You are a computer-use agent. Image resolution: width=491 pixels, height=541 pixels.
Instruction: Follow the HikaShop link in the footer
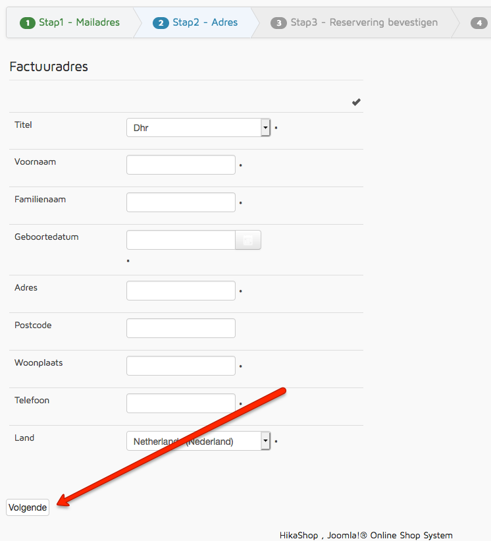tap(299, 535)
